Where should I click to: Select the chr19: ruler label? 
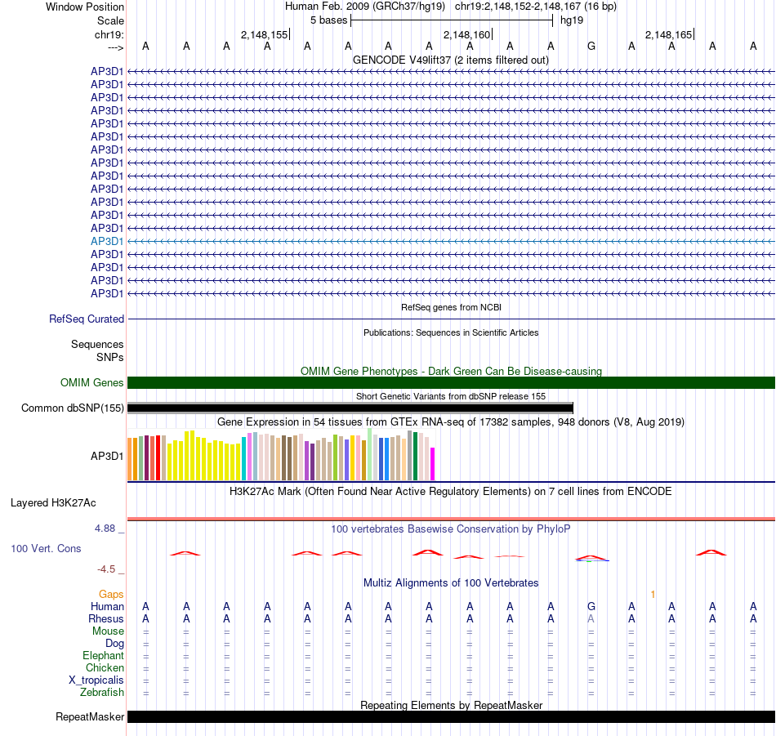click(x=109, y=34)
